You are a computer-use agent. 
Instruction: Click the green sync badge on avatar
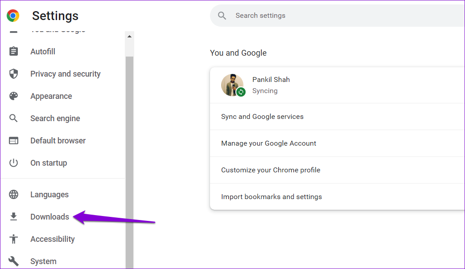[241, 92]
